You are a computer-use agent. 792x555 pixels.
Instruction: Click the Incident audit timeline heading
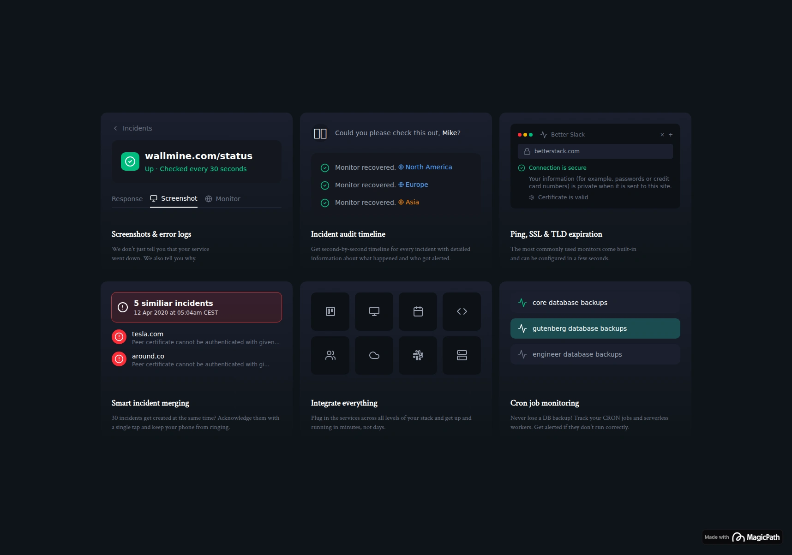coord(348,234)
